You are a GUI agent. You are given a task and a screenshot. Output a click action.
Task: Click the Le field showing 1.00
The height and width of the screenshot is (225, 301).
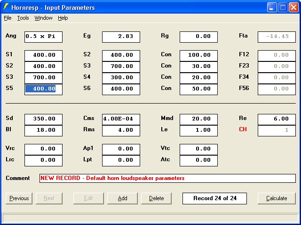pyautogui.click(x=198, y=131)
